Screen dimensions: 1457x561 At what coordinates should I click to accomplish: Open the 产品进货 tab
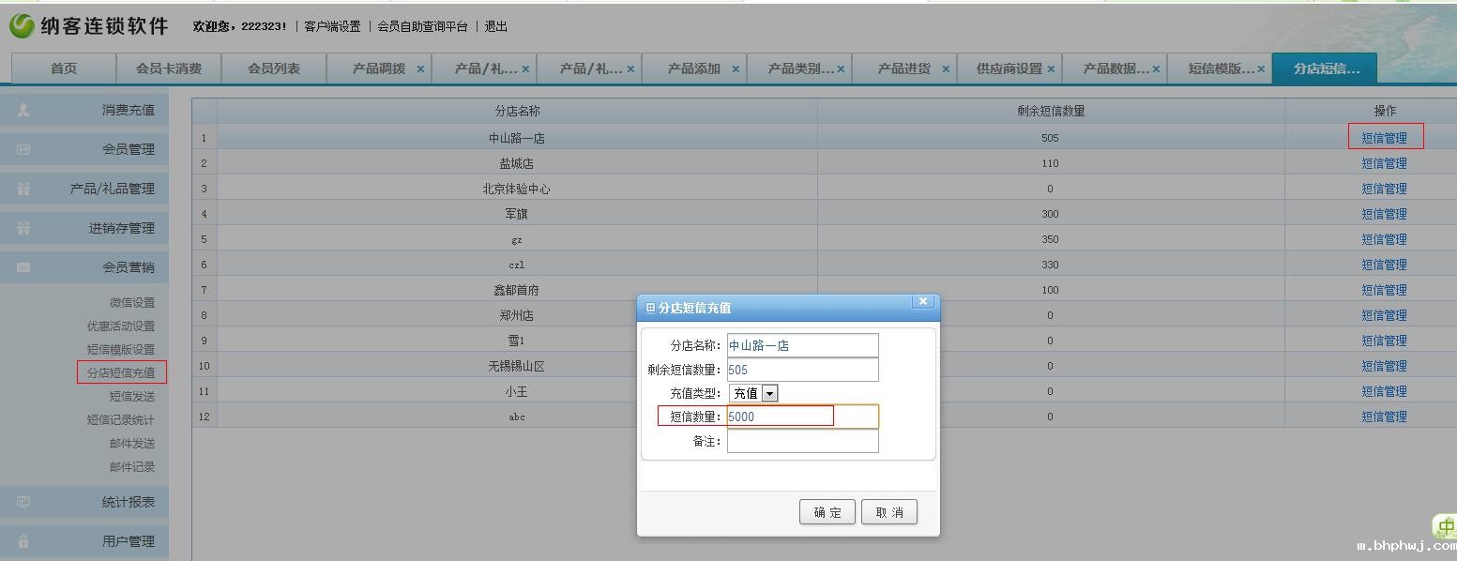(903, 68)
